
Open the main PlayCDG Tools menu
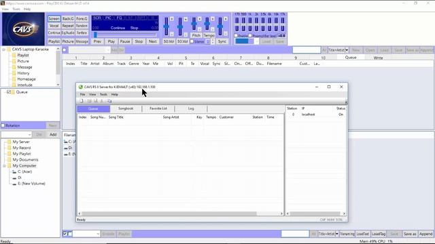click(x=16, y=9)
